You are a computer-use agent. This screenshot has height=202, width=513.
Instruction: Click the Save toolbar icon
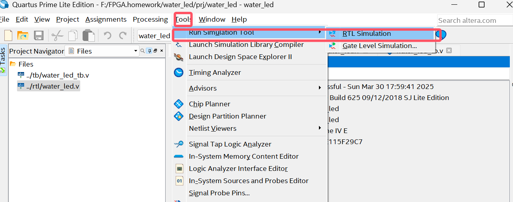pos(39,35)
